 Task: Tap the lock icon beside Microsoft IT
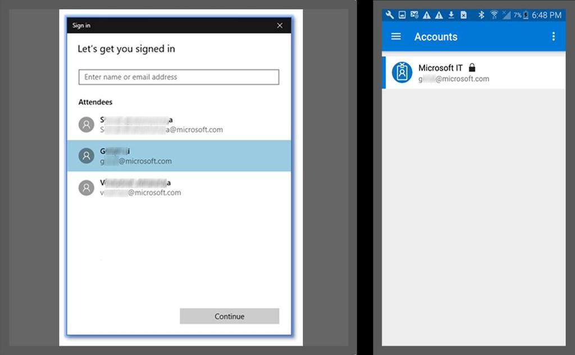(472, 67)
